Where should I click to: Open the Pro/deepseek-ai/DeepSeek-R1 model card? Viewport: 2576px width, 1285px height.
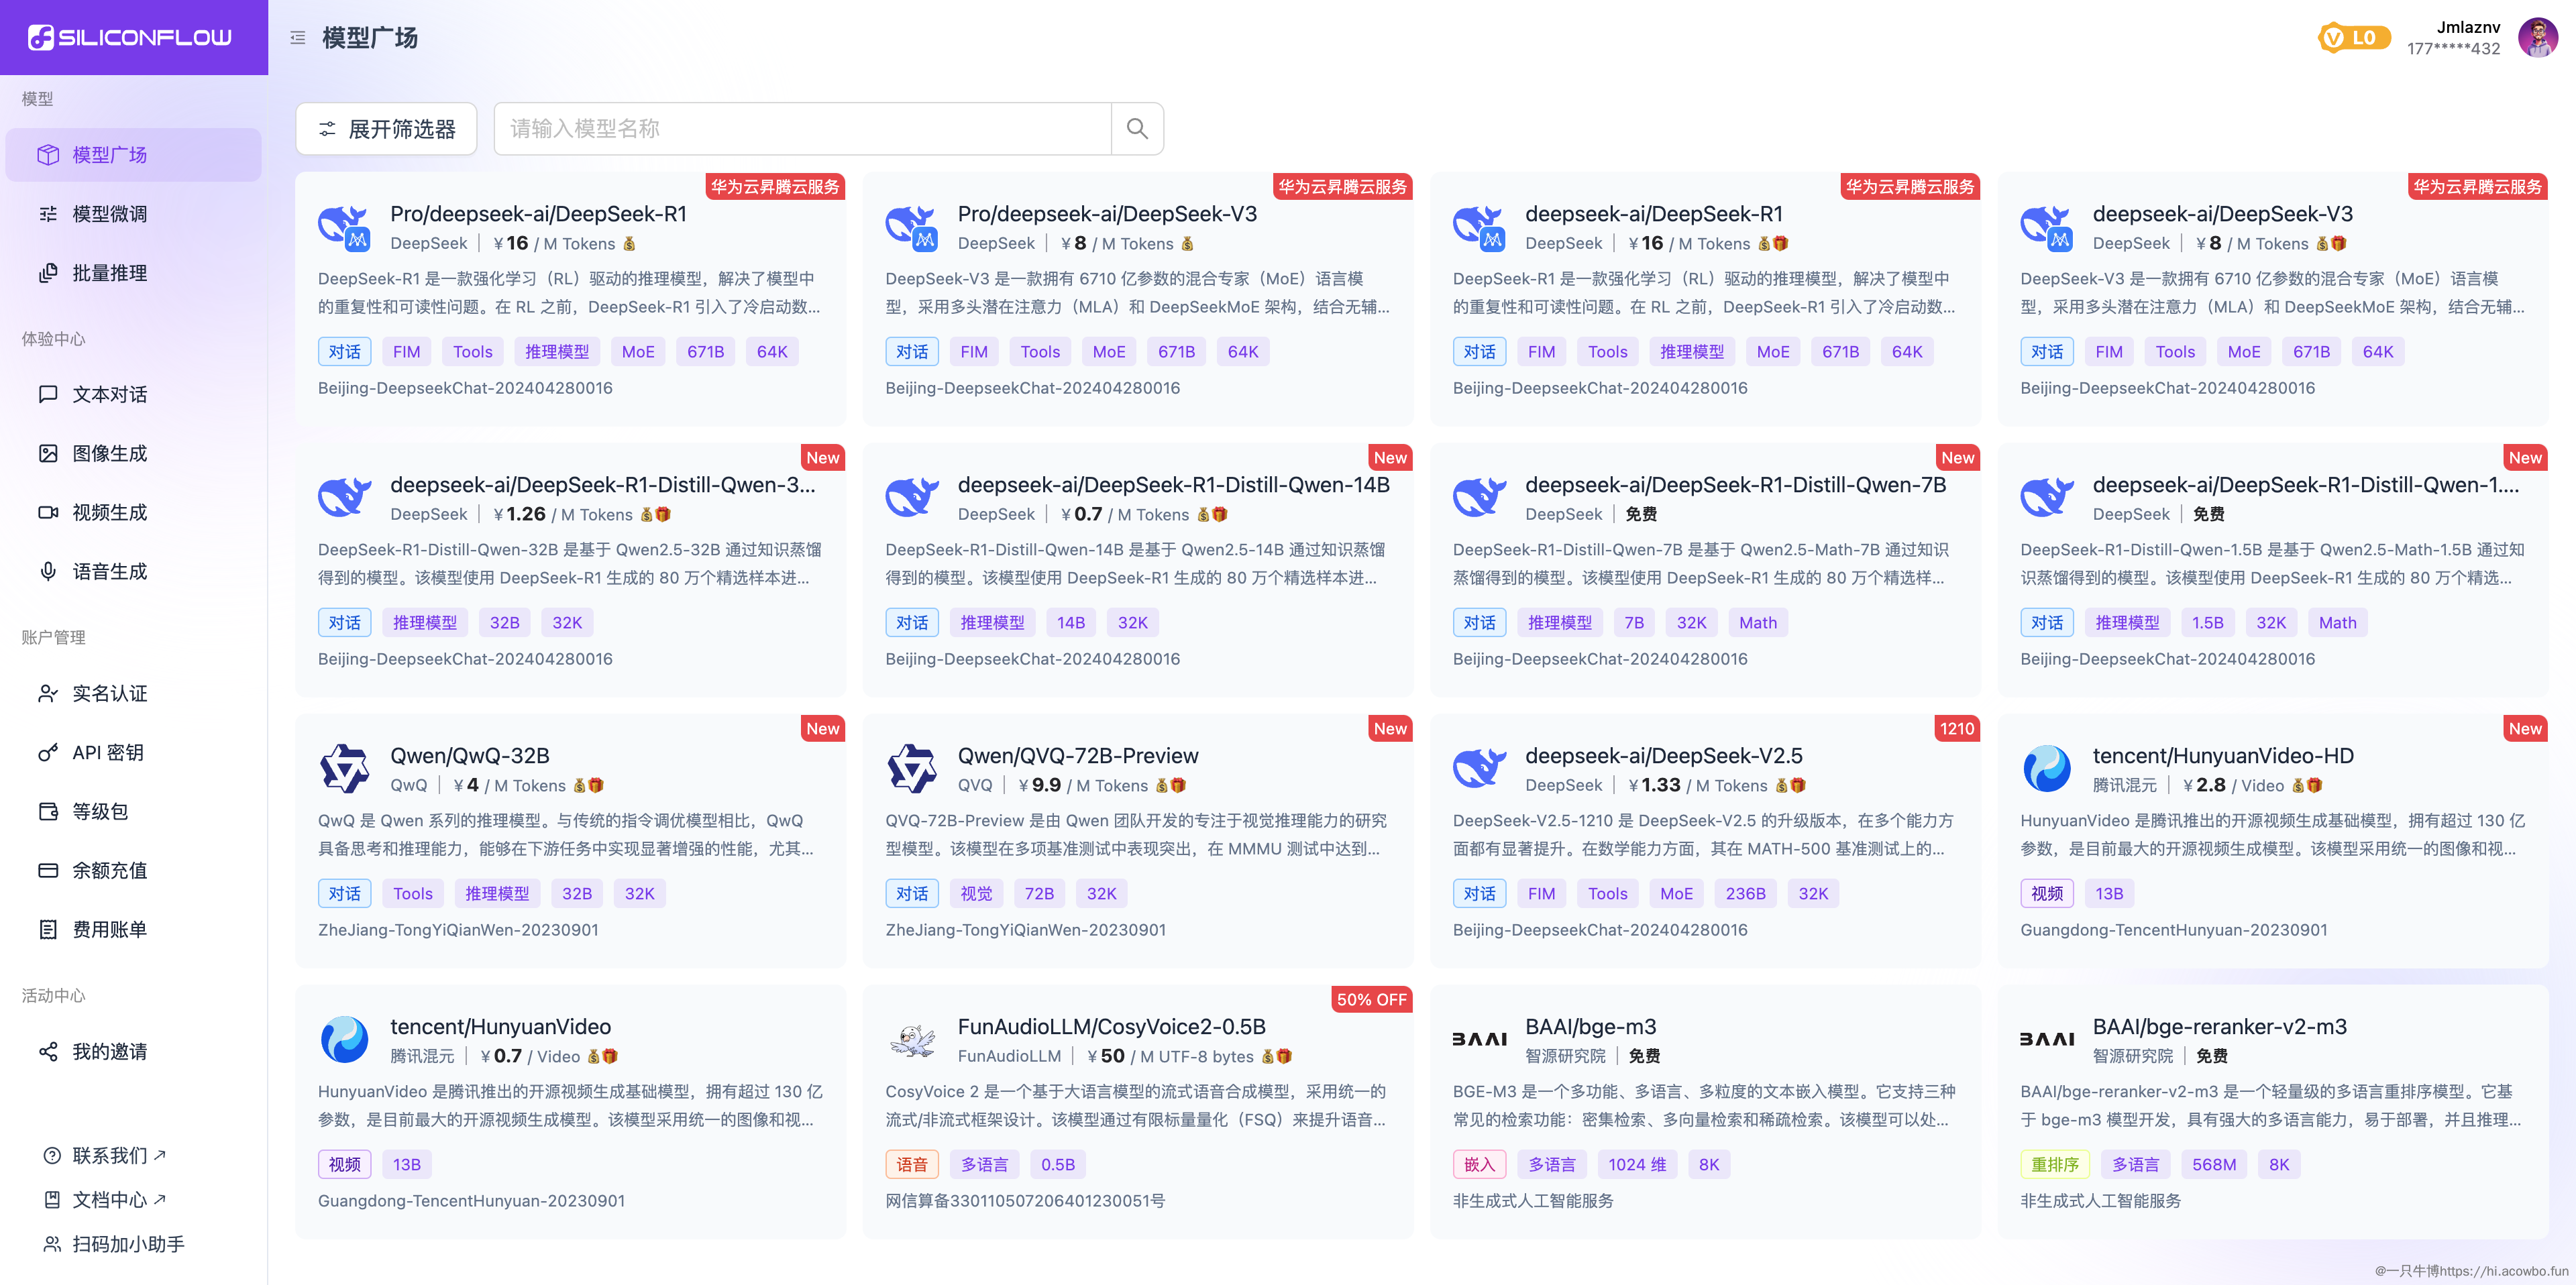(x=538, y=214)
